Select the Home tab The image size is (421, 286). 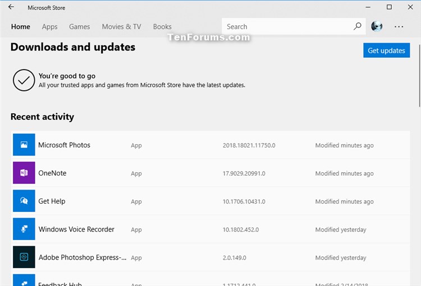21,26
